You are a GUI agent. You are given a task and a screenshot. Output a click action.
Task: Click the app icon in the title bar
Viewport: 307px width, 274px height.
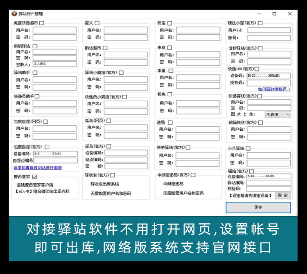pos(14,13)
